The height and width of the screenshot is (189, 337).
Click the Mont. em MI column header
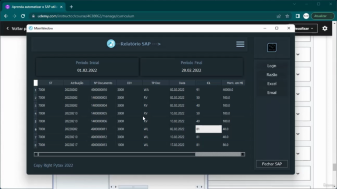coord(234,83)
